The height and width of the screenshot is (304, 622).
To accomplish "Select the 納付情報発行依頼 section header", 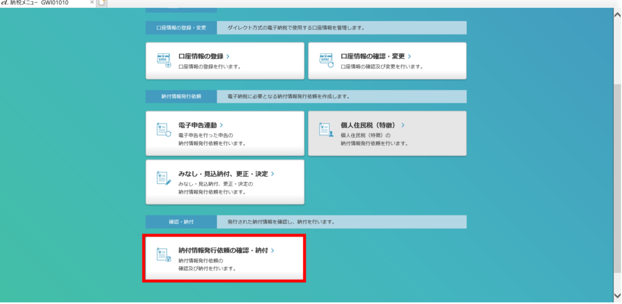I will 180,96.
